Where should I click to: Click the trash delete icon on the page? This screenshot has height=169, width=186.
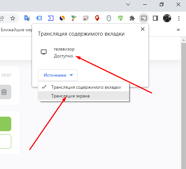click(4, 92)
